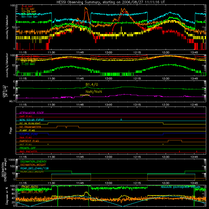The height and width of the screenshot is (209, 209).
Task: Click the DECIMATION_WEIGHT legend label
Action: tap(33, 165)
